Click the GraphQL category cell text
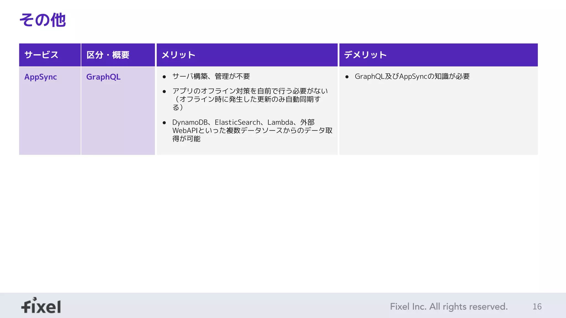The width and height of the screenshot is (566, 318). (x=103, y=77)
